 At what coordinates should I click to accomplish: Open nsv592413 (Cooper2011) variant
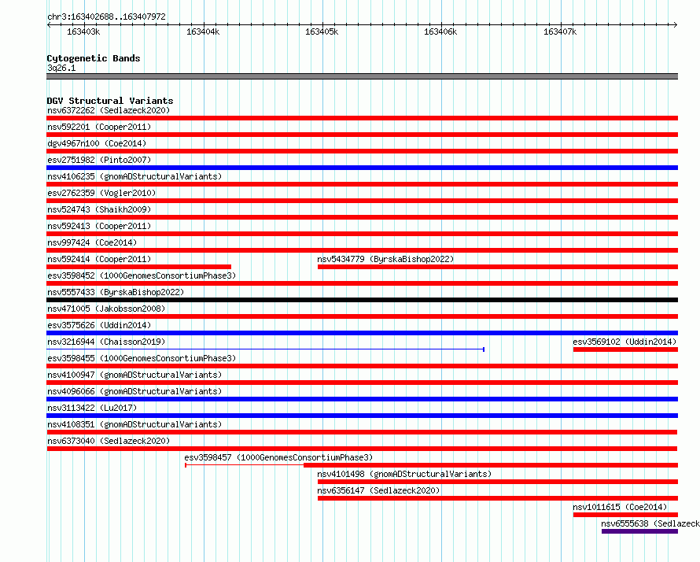99,226
